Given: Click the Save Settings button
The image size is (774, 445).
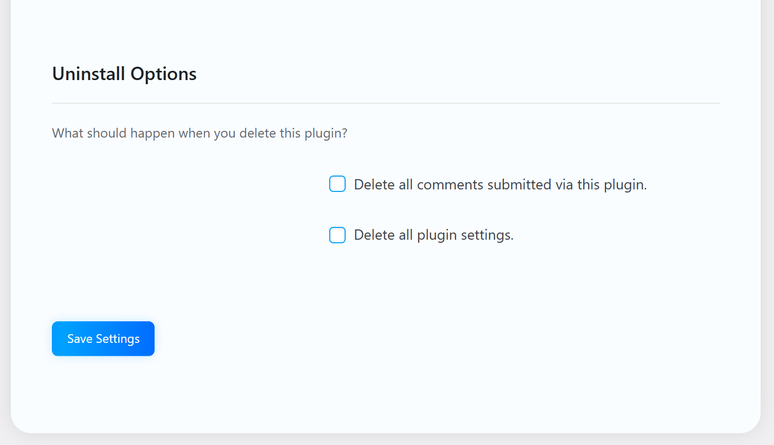Looking at the screenshot, I should (103, 339).
